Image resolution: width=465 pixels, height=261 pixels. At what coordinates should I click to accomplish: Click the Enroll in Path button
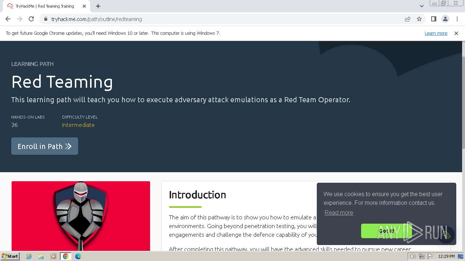[x=45, y=146]
